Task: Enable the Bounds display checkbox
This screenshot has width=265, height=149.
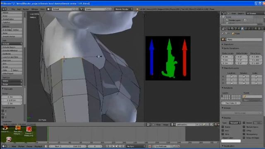Action: 244,123
